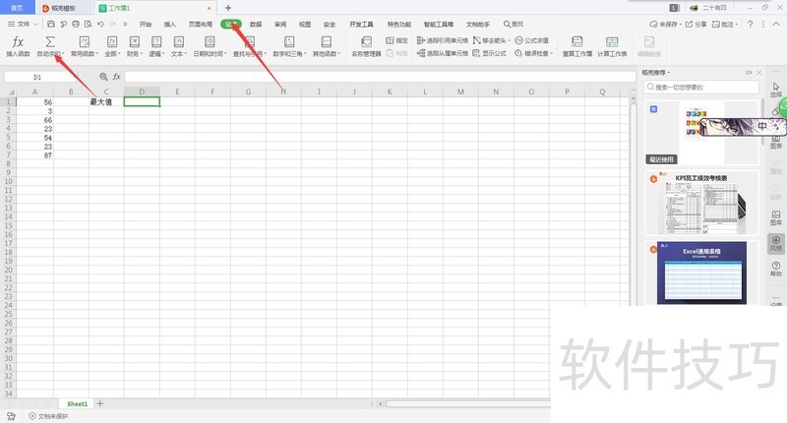The image size is (787, 423).
Task: Click the 查找 search button
Action: point(513,24)
